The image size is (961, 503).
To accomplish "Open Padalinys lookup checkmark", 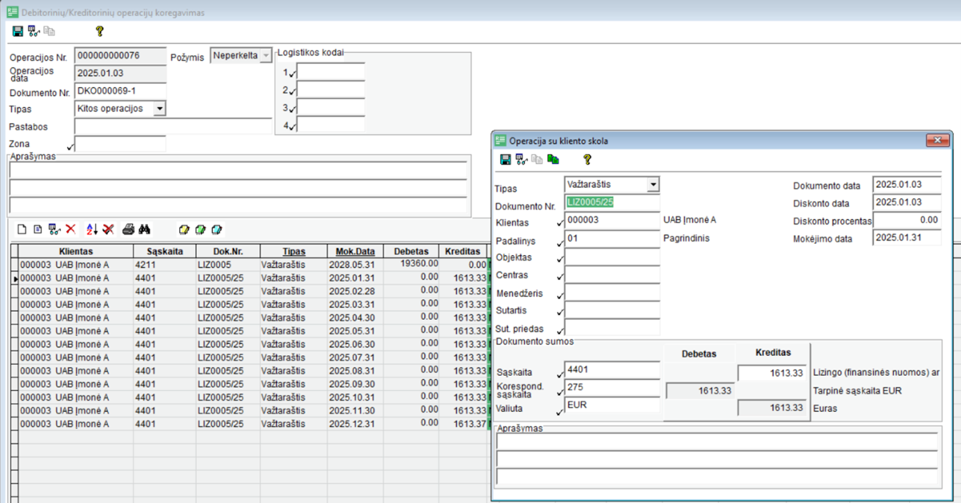I will tap(560, 243).
